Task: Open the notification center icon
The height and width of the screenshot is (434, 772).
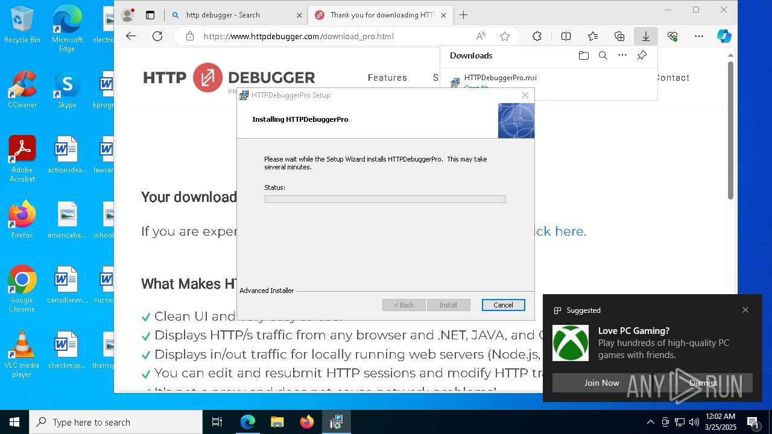Action: click(x=753, y=422)
